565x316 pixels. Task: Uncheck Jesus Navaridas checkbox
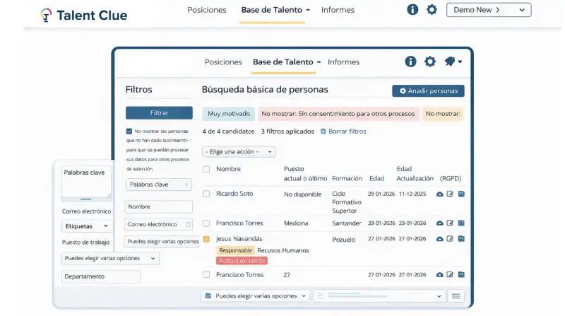coord(206,239)
